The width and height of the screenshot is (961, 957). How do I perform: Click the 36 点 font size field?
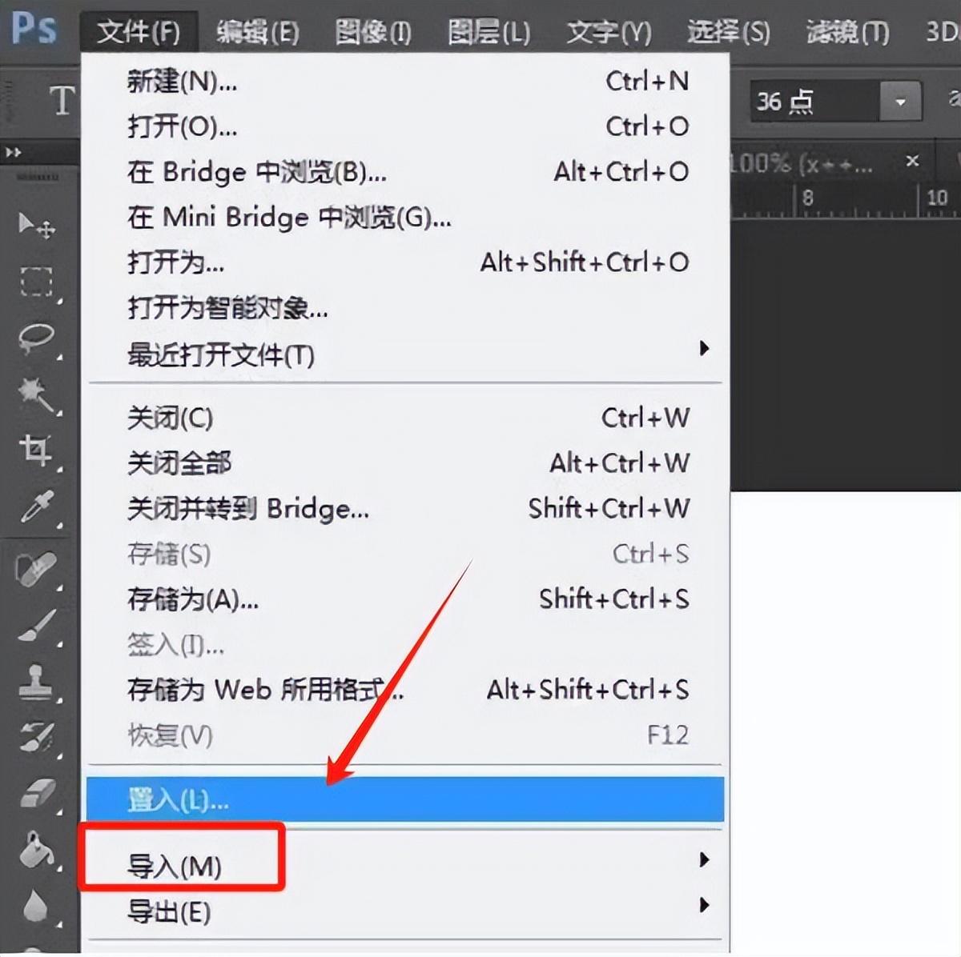coord(815,102)
